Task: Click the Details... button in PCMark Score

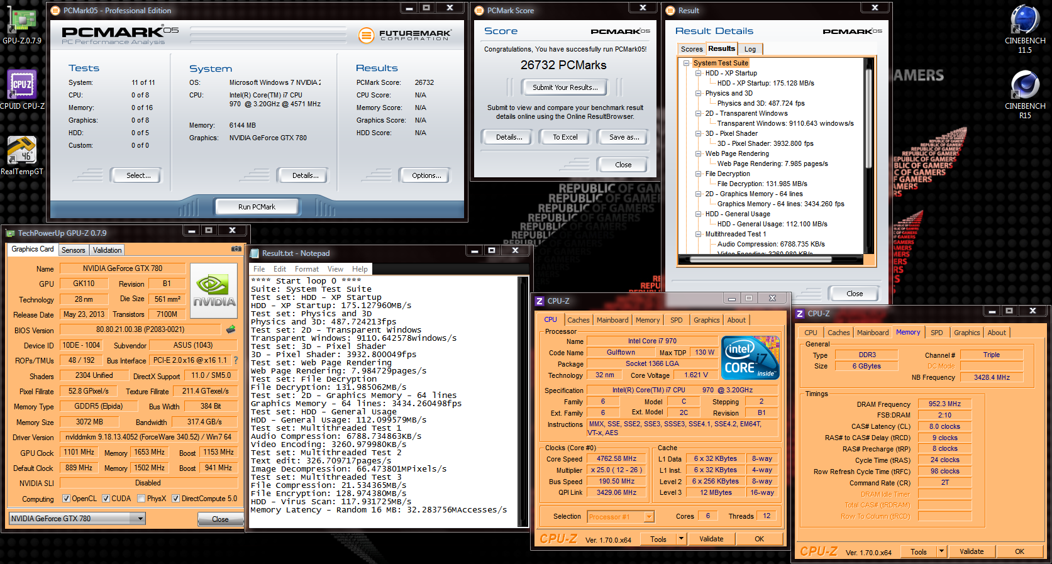Action: pyautogui.click(x=509, y=137)
